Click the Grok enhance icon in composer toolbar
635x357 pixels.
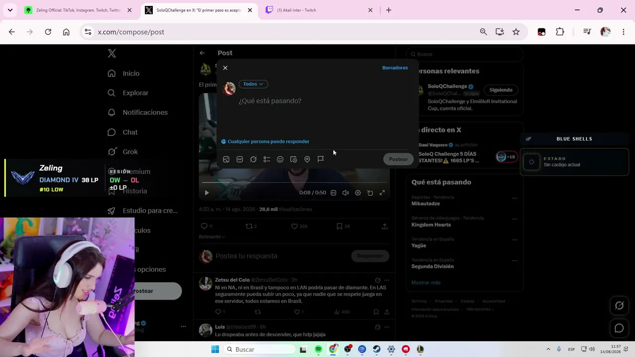coord(254,159)
